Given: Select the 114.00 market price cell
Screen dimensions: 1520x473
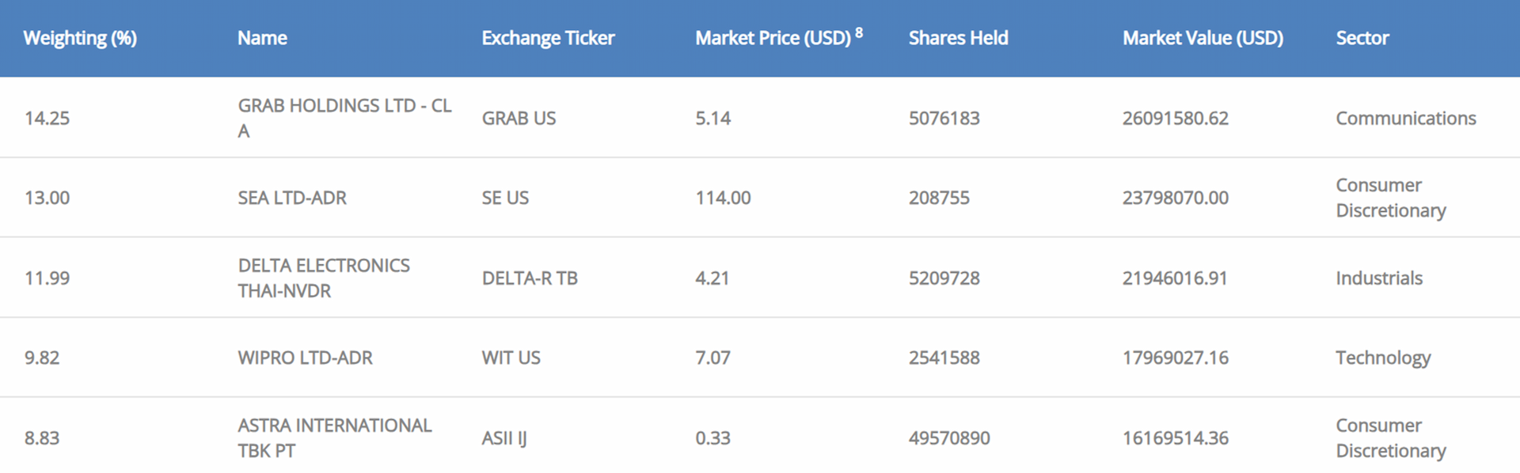Looking at the screenshot, I should pos(723,198).
